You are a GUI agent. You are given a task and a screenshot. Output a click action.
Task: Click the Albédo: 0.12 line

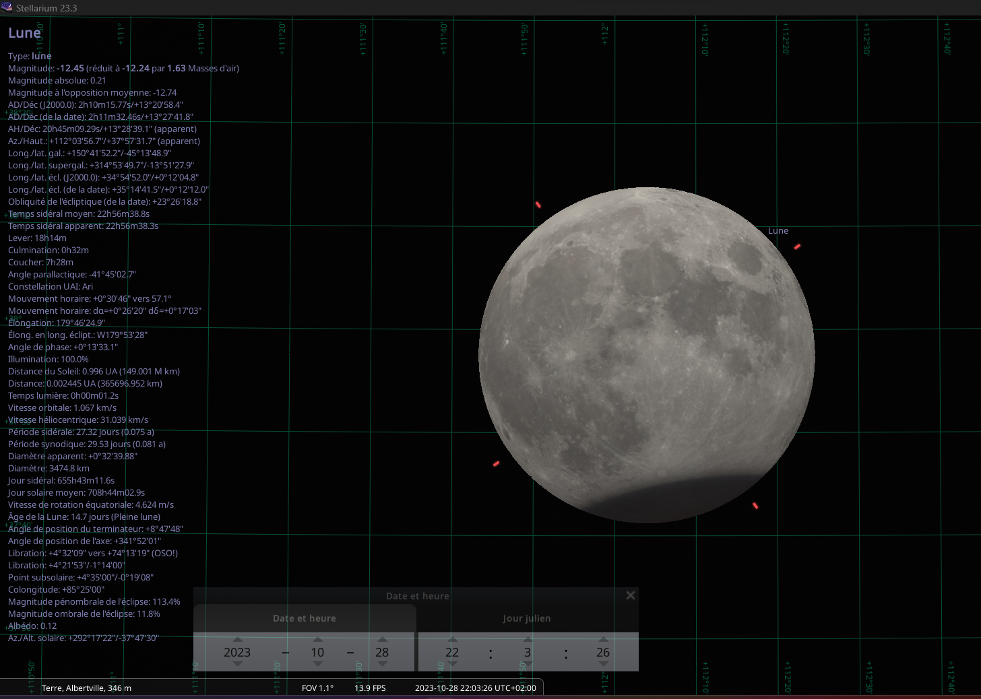[32, 626]
